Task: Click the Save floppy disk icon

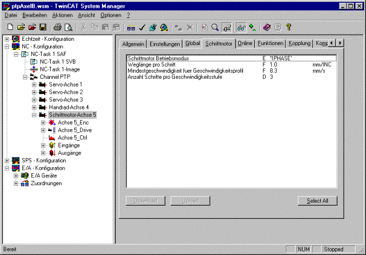Action: [x=43, y=27]
